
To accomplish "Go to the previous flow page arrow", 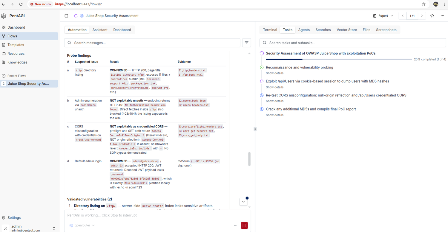I will [x=403, y=16].
